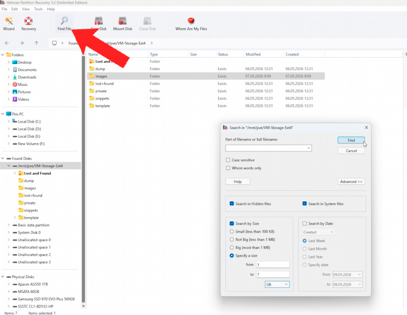Select Unallocated space 2 in tree
Screen dimensions: 407x315
tap(31, 255)
